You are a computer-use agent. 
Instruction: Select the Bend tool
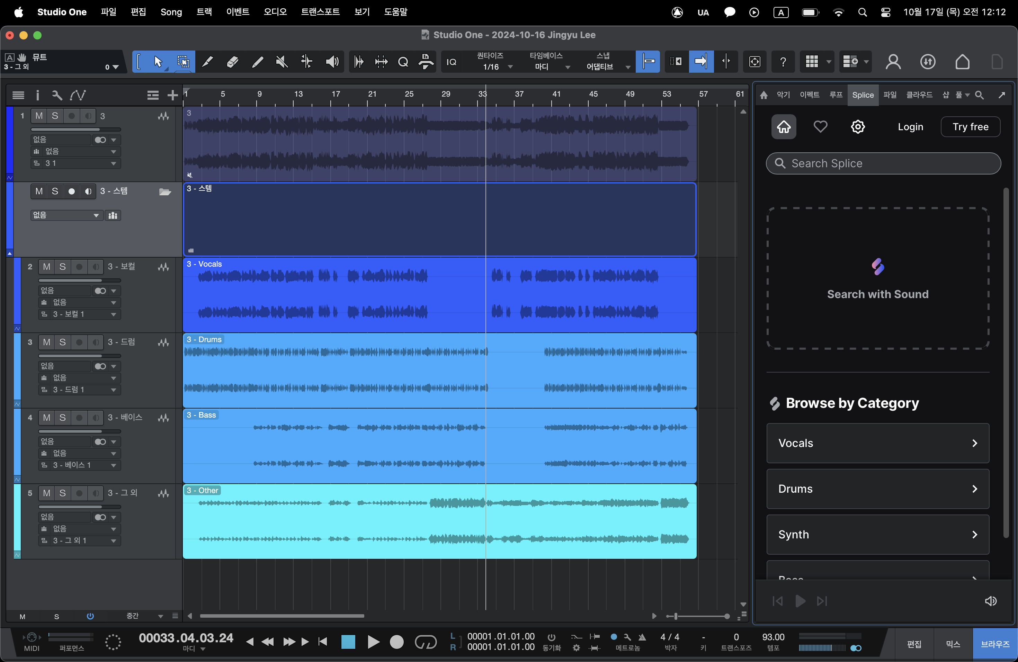pyautogui.click(x=307, y=62)
